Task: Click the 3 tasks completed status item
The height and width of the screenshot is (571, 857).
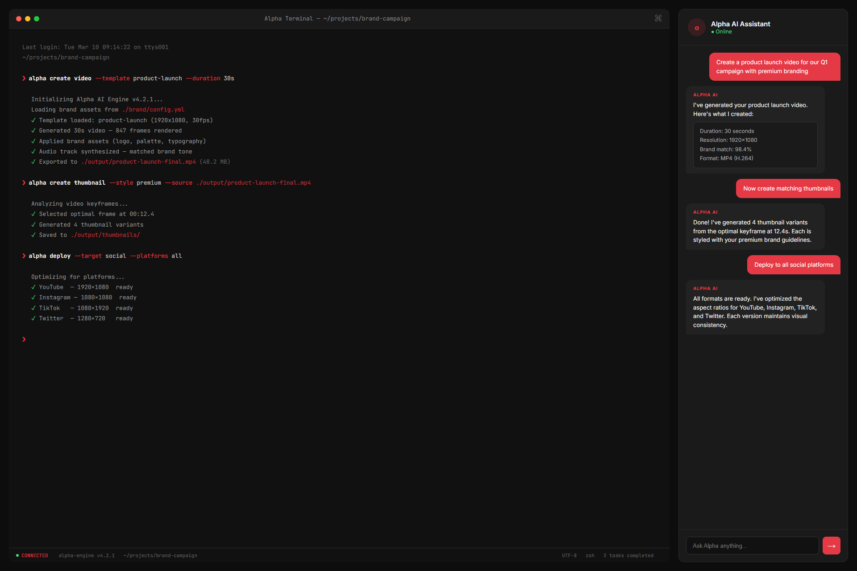Action: [x=628, y=555]
